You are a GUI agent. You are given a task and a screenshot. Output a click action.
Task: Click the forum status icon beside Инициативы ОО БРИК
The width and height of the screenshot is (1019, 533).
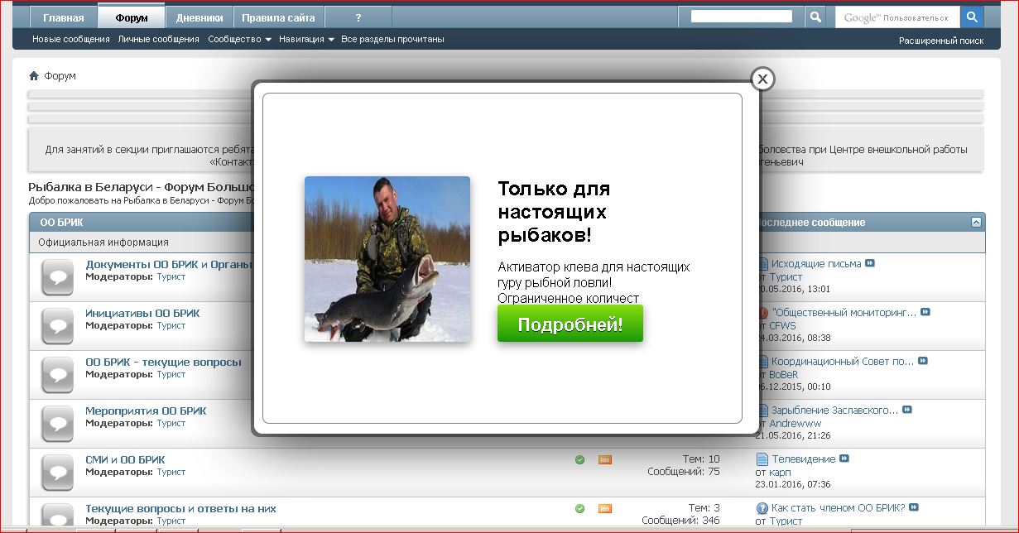point(57,326)
